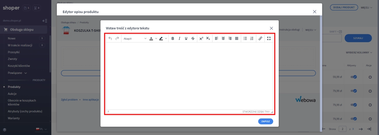Viewport: 379px width, 135px height.
Task: Open Wybierz kolumny dropdown
Action: point(359,53)
